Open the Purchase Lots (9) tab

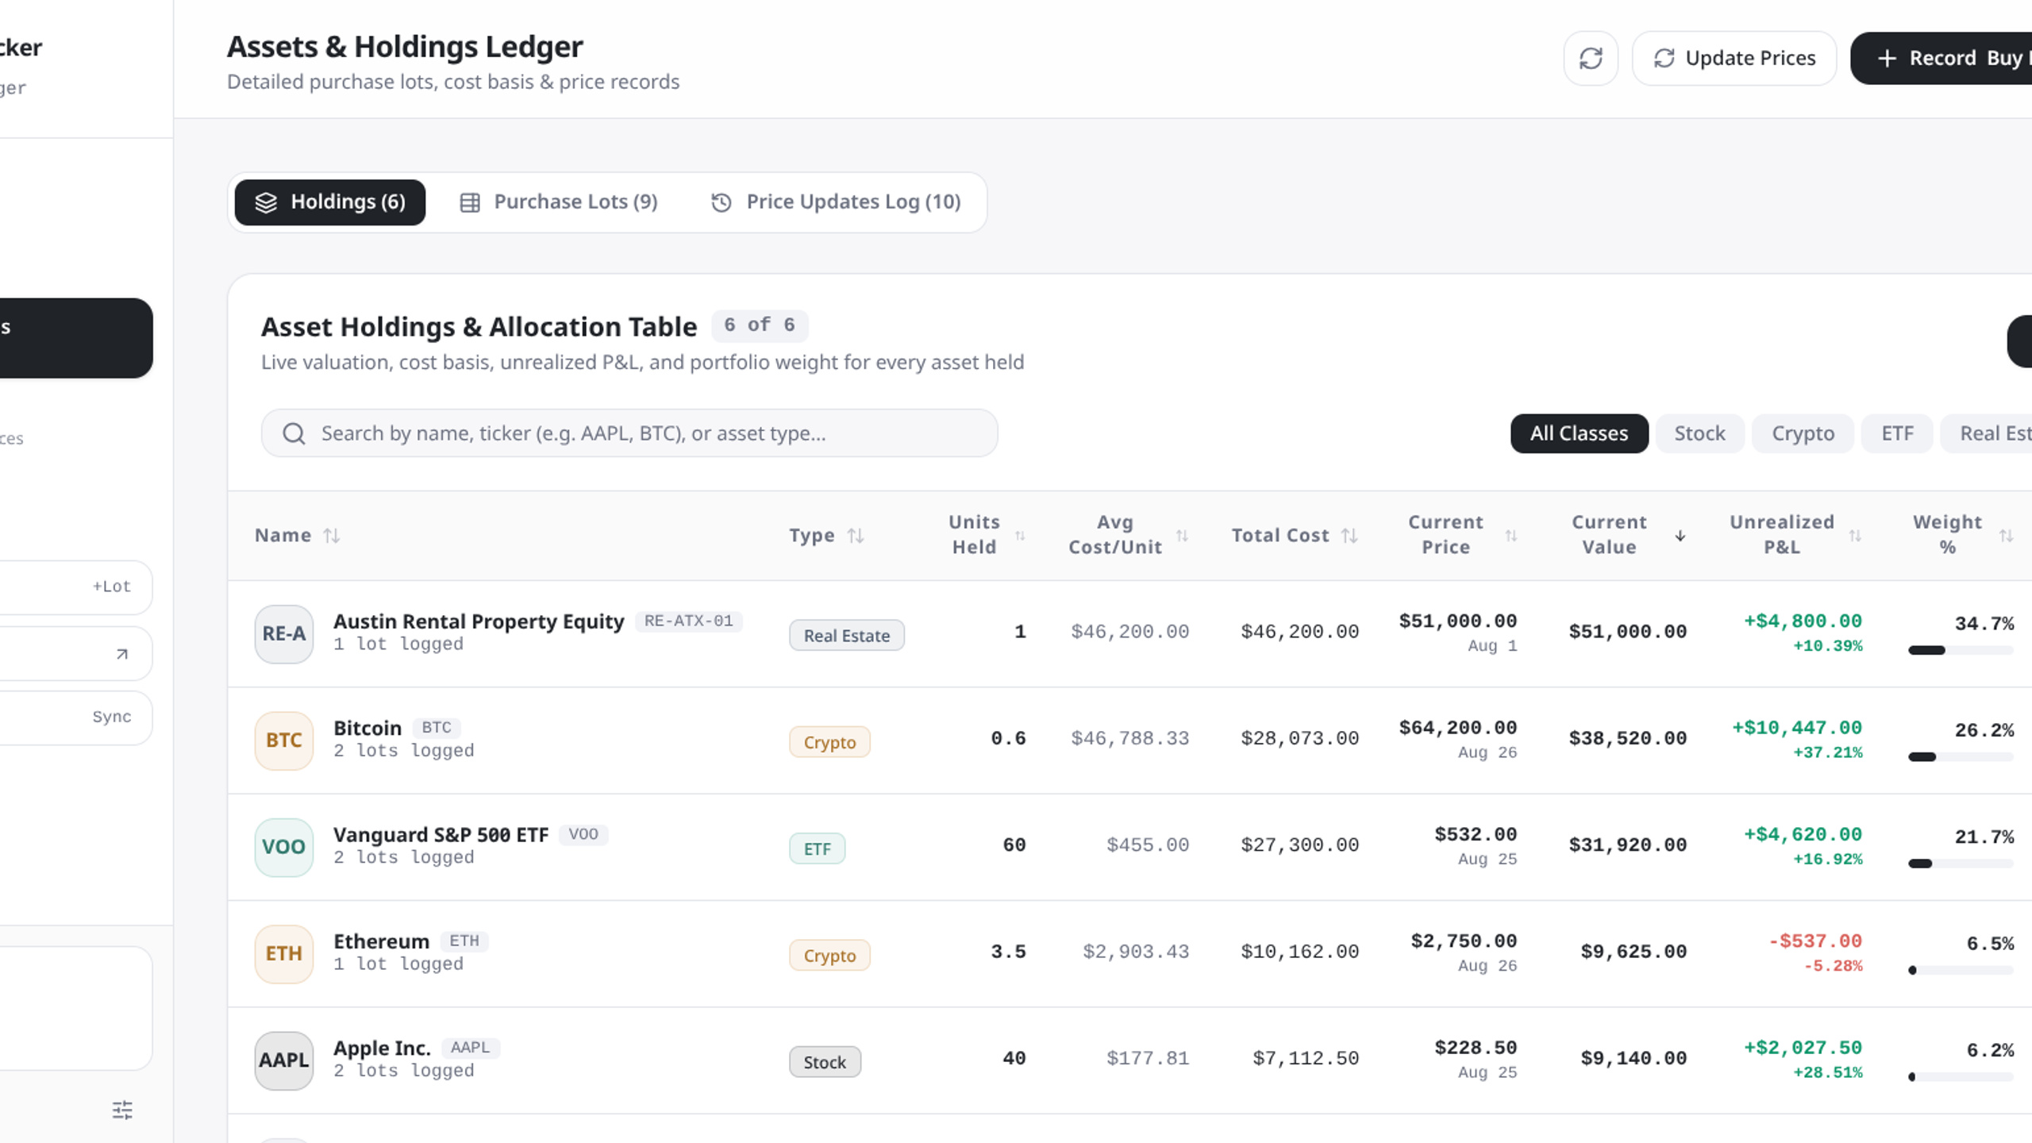click(559, 202)
